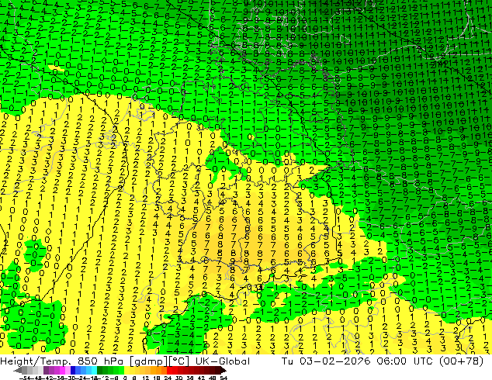The height and width of the screenshot is (380, 492).
Task: Select the magenta swatch in the color scale
Action: point(62,371)
